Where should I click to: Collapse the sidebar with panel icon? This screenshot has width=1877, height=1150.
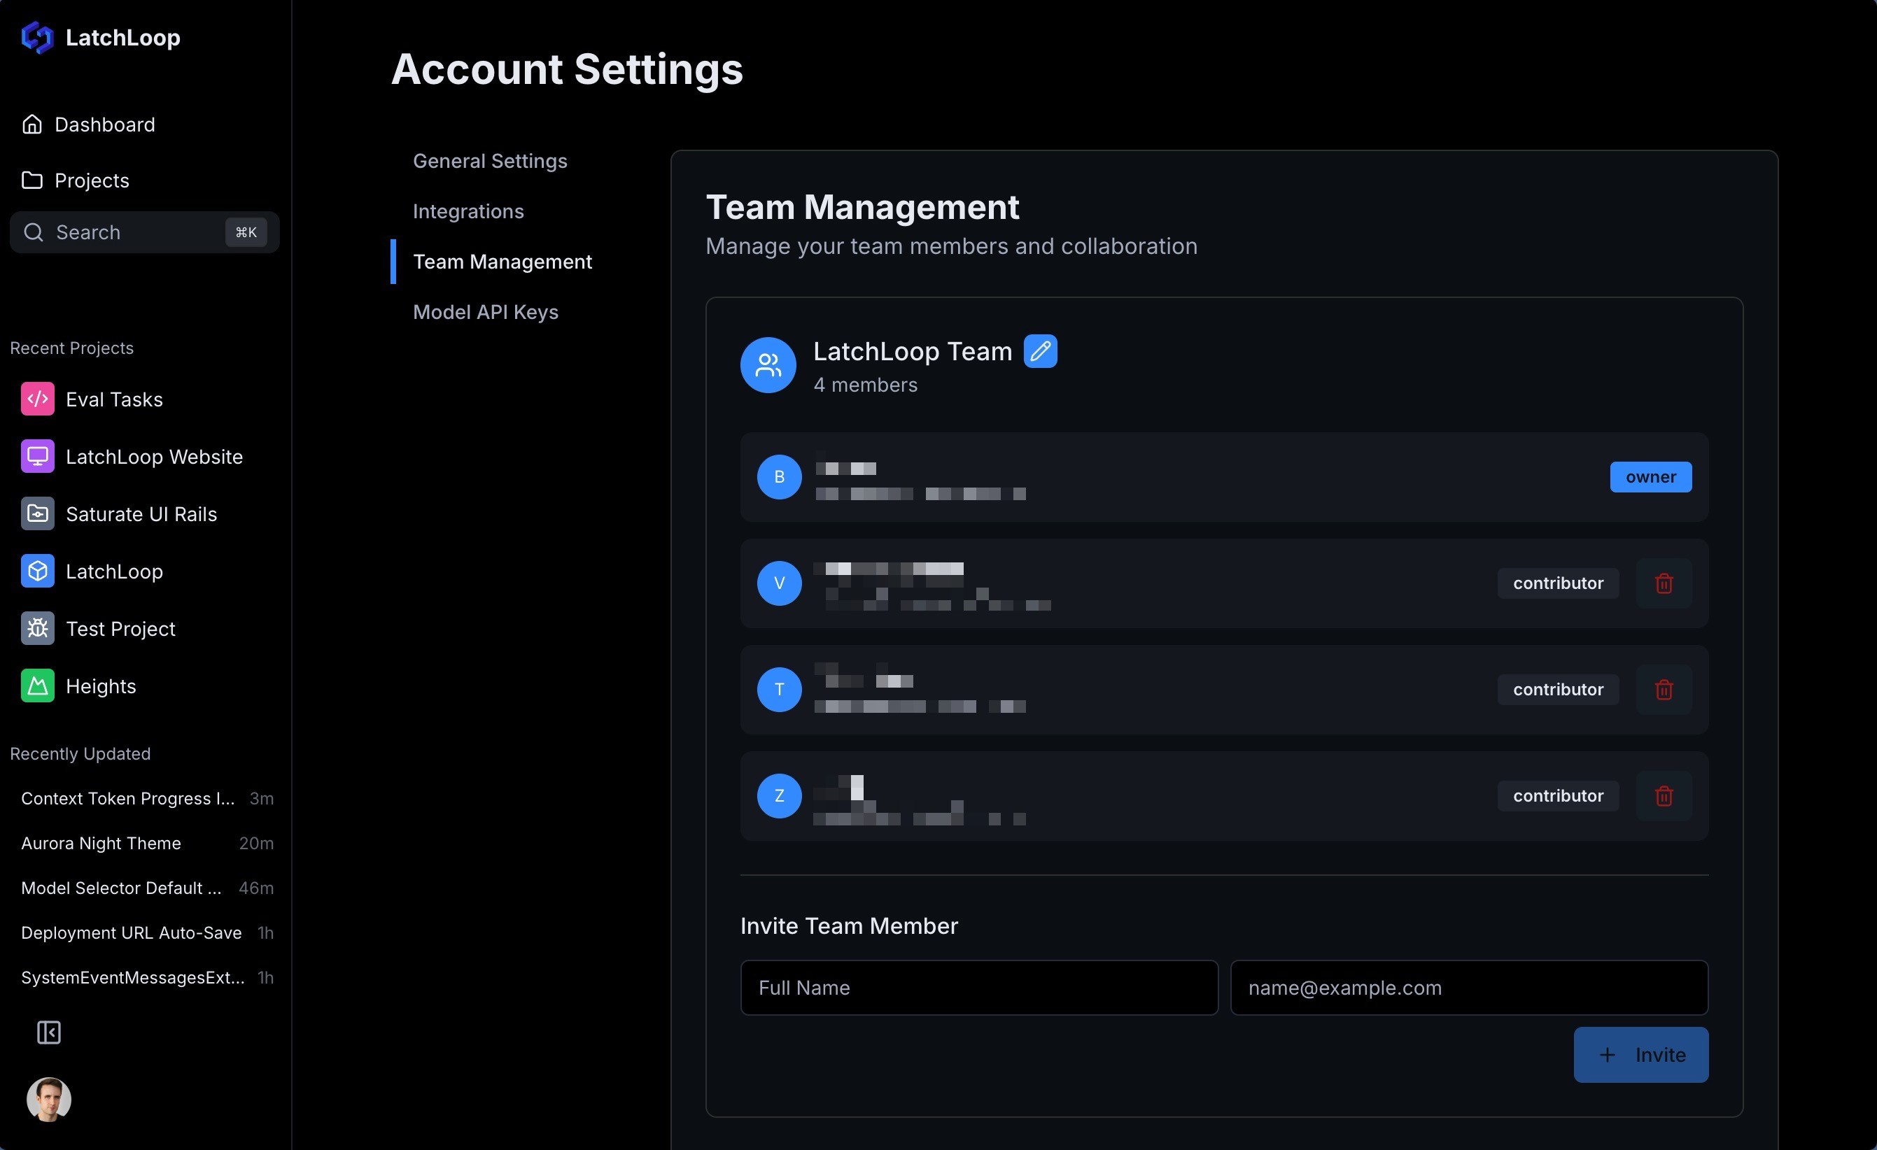tap(49, 1032)
